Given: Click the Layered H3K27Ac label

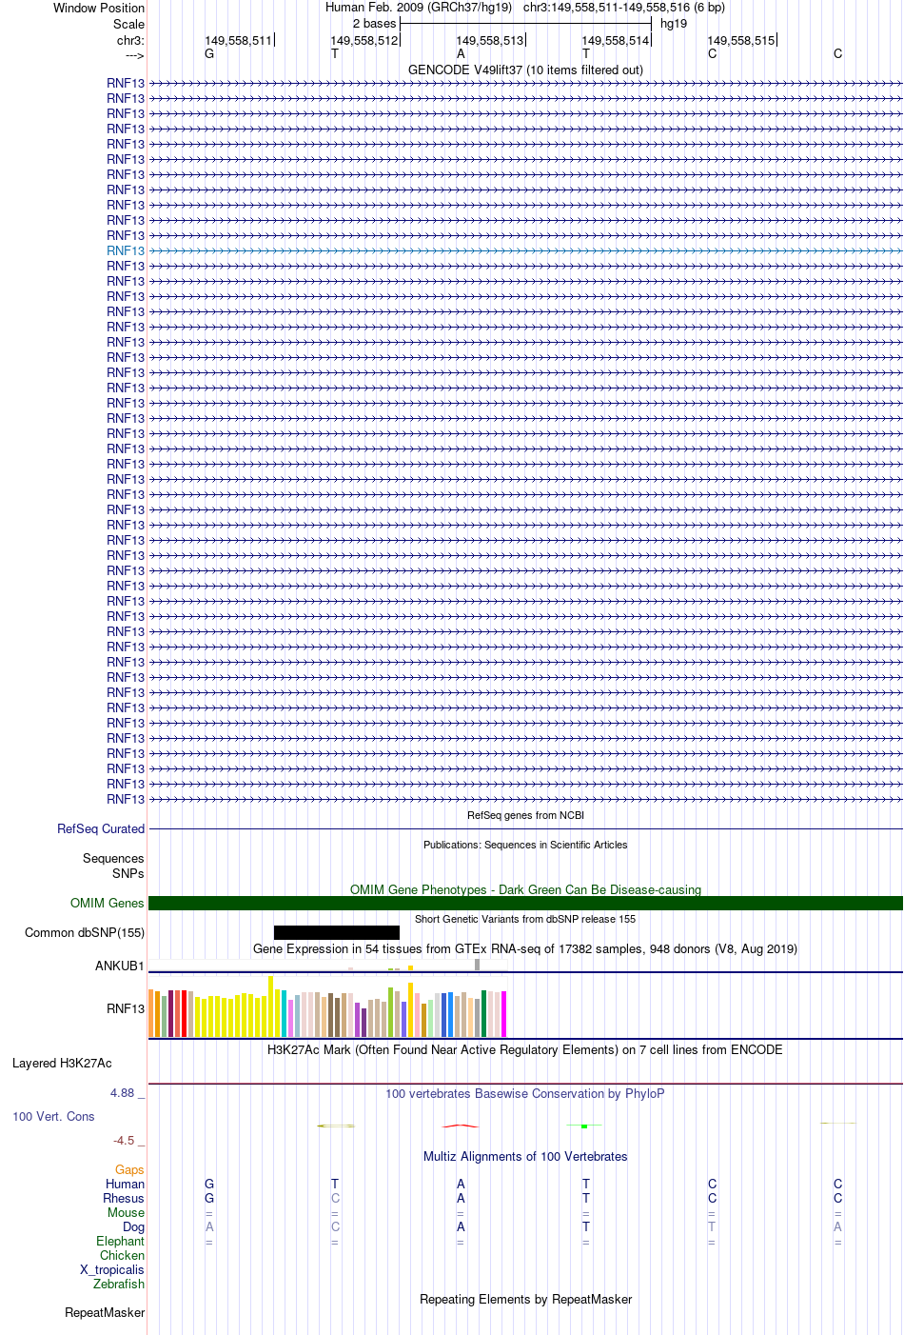Looking at the screenshot, I should 62,1064.
